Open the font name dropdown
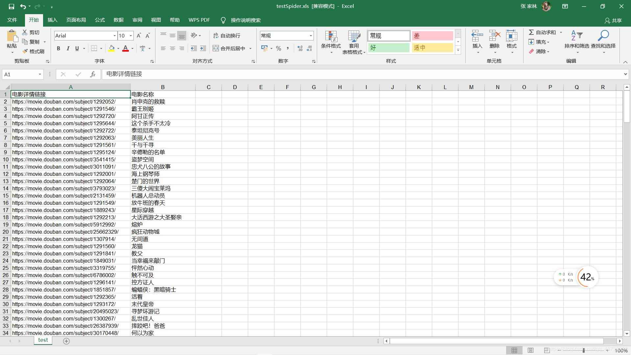631x355 pixels. 114,35
